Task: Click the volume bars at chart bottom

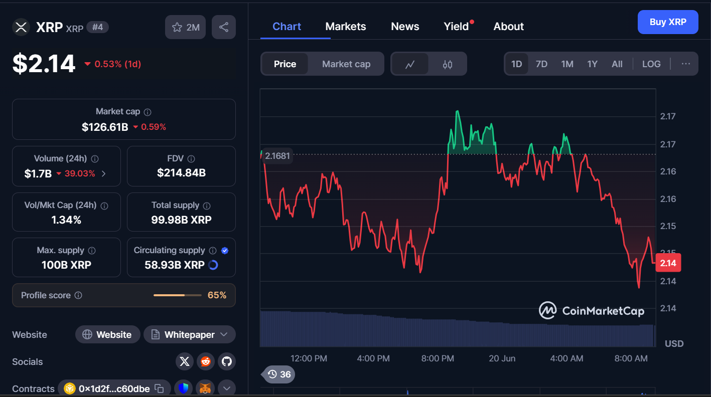Action: tap(458, 329)
